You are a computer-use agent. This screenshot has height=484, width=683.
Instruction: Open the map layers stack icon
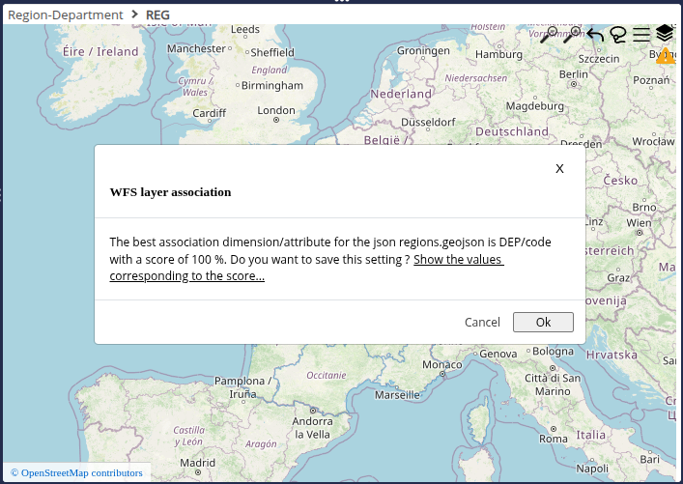(665, 35)
